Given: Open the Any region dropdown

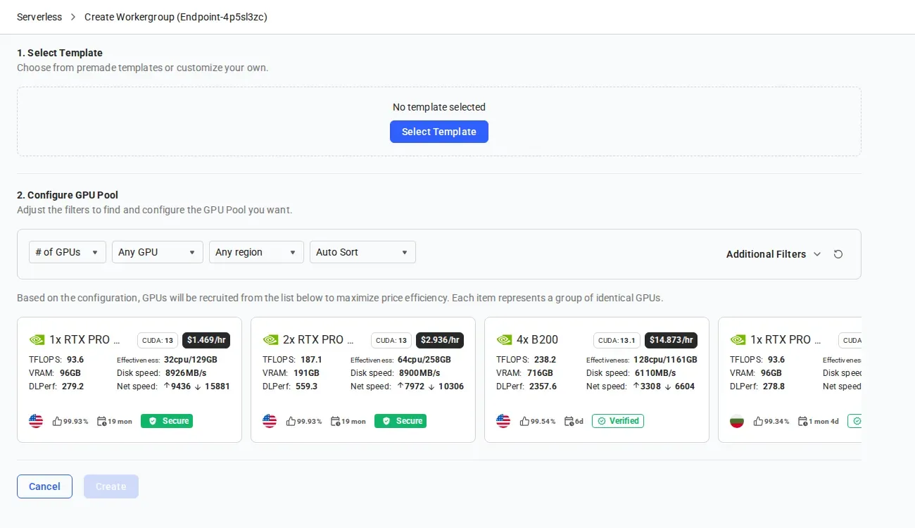Looking at the screenshot, I should (256, 252).
